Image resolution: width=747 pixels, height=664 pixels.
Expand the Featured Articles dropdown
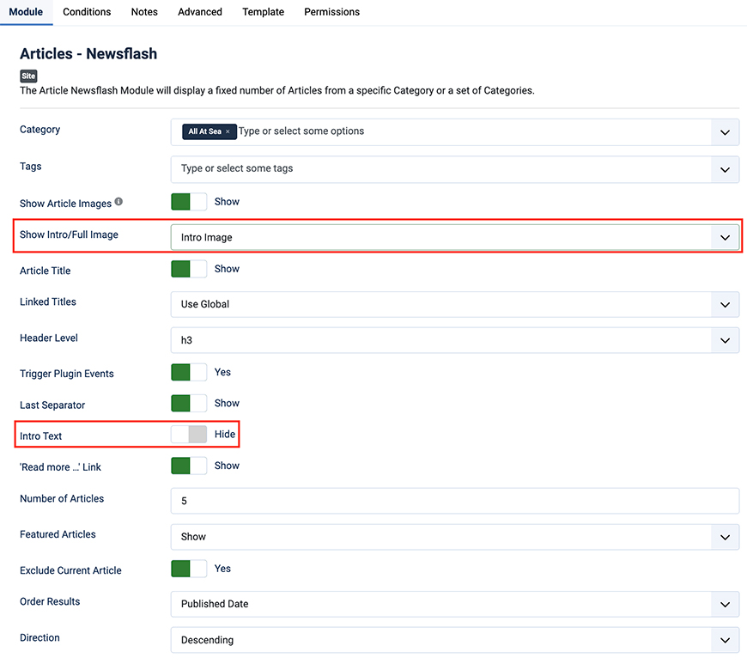[454, 537]
